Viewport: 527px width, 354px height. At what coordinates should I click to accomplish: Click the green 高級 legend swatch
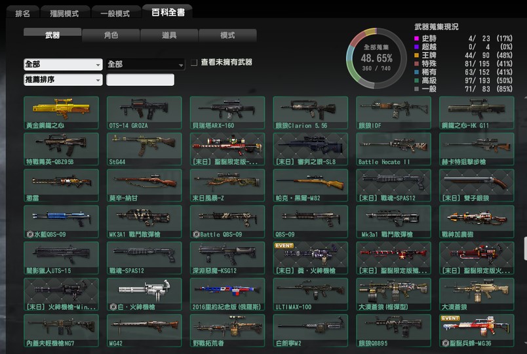[x=416, y=81]
